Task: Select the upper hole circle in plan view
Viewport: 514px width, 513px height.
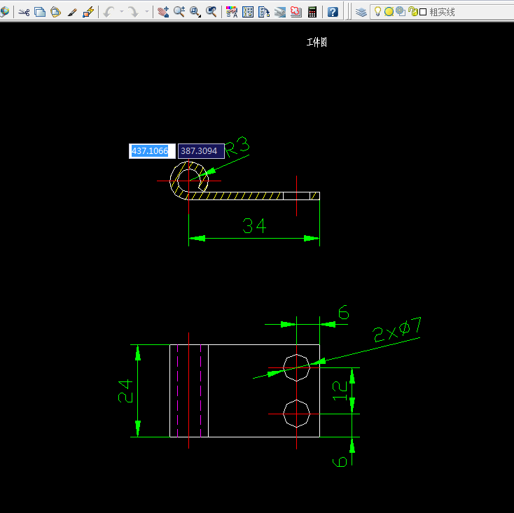Action: (296, 367)
